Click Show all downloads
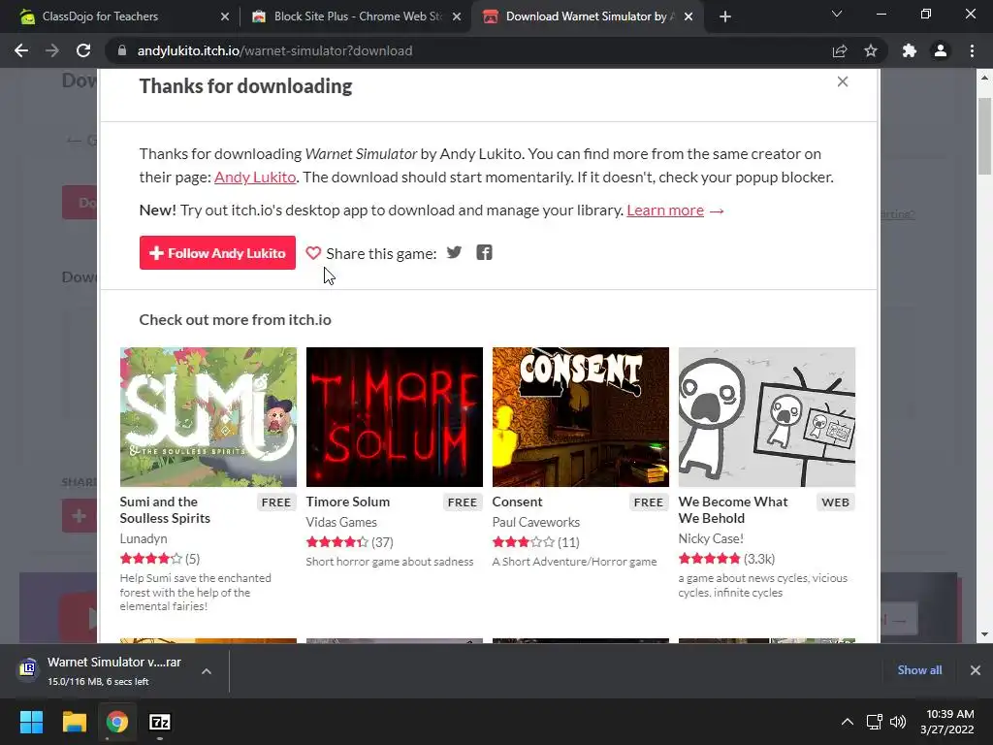The image size is (993, 745). pos(919,670)
